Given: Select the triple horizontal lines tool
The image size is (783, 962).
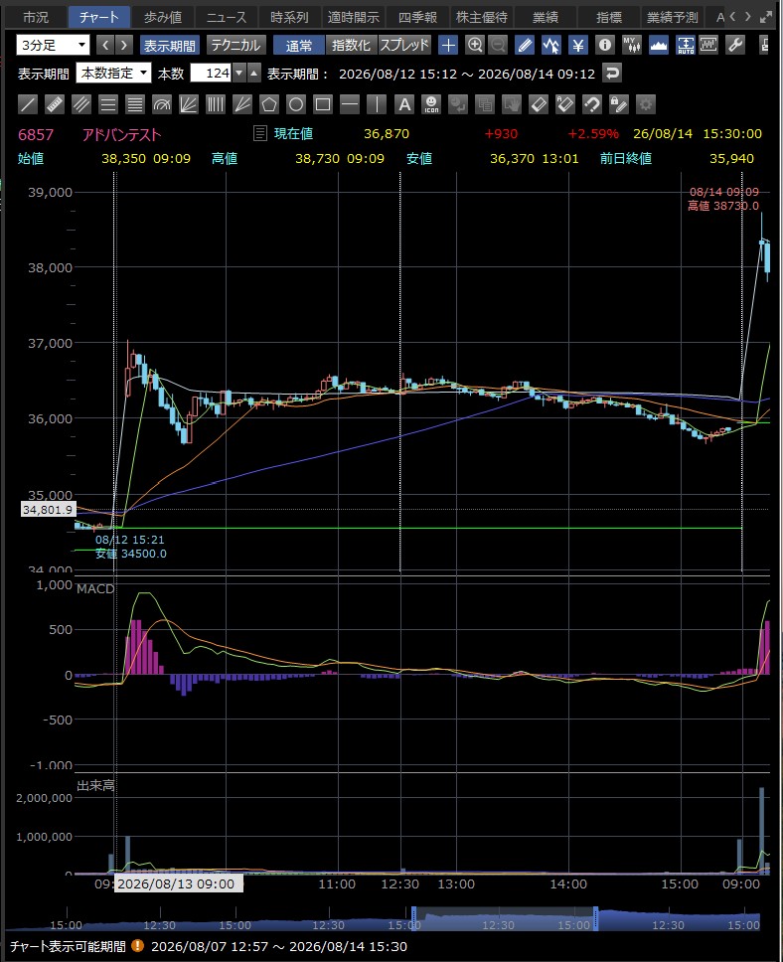Looking at the screenshot, I should click(108, 104).
